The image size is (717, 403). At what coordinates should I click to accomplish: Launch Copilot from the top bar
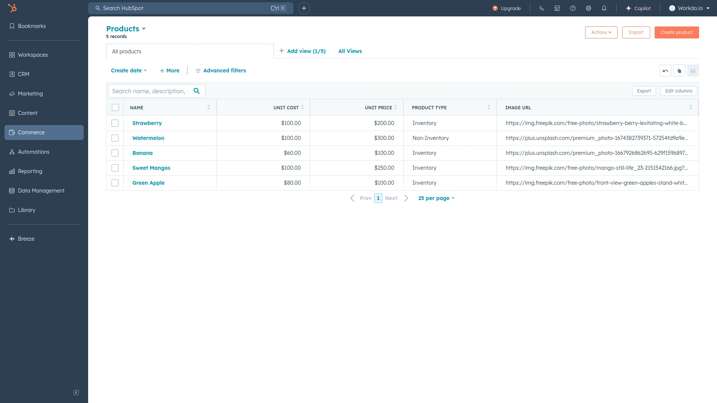(638, 8)
